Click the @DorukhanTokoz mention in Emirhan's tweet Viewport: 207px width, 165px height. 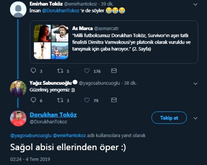pyautogui.click(x=60, y=11)
